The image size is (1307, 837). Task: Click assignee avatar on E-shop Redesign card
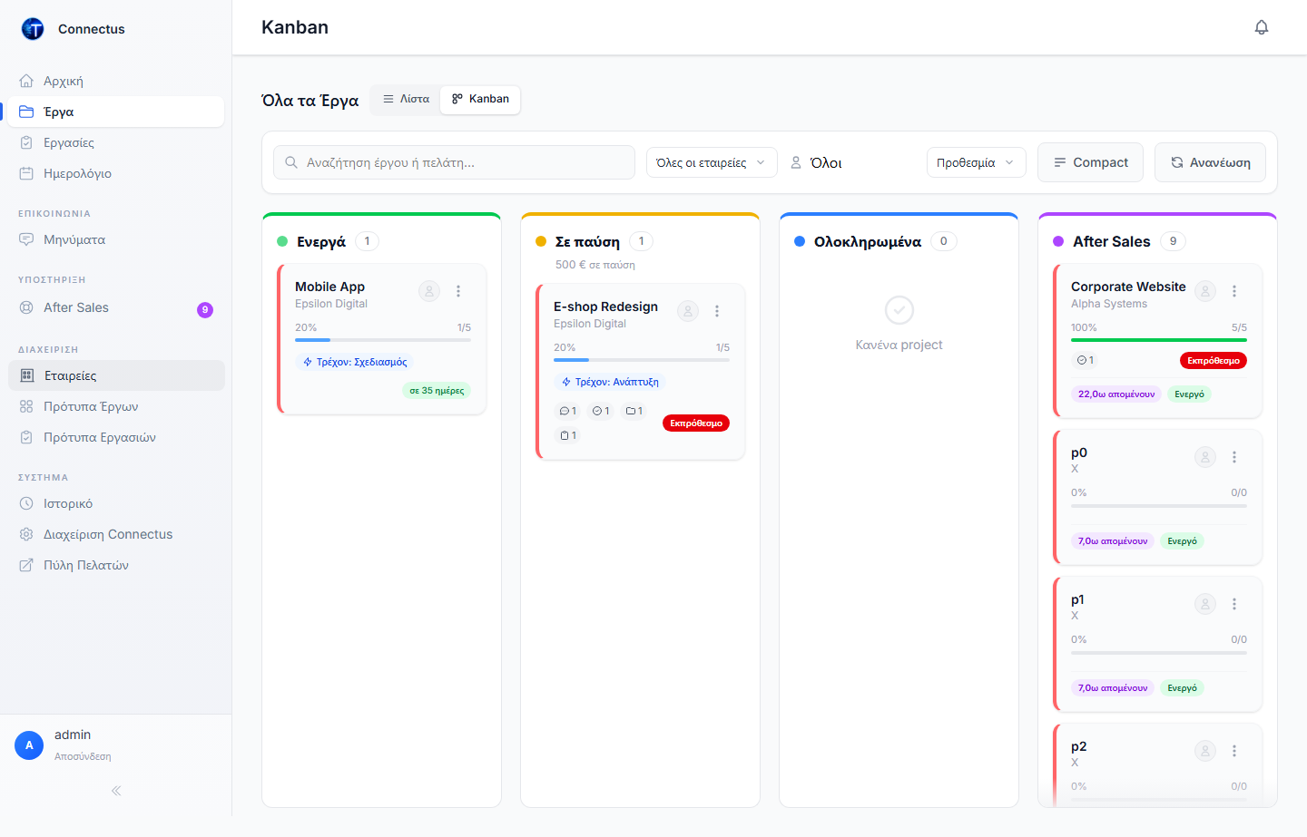tap(688, 311)
